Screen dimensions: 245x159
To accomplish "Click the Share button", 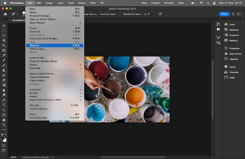I will click(x=224, y=14).
